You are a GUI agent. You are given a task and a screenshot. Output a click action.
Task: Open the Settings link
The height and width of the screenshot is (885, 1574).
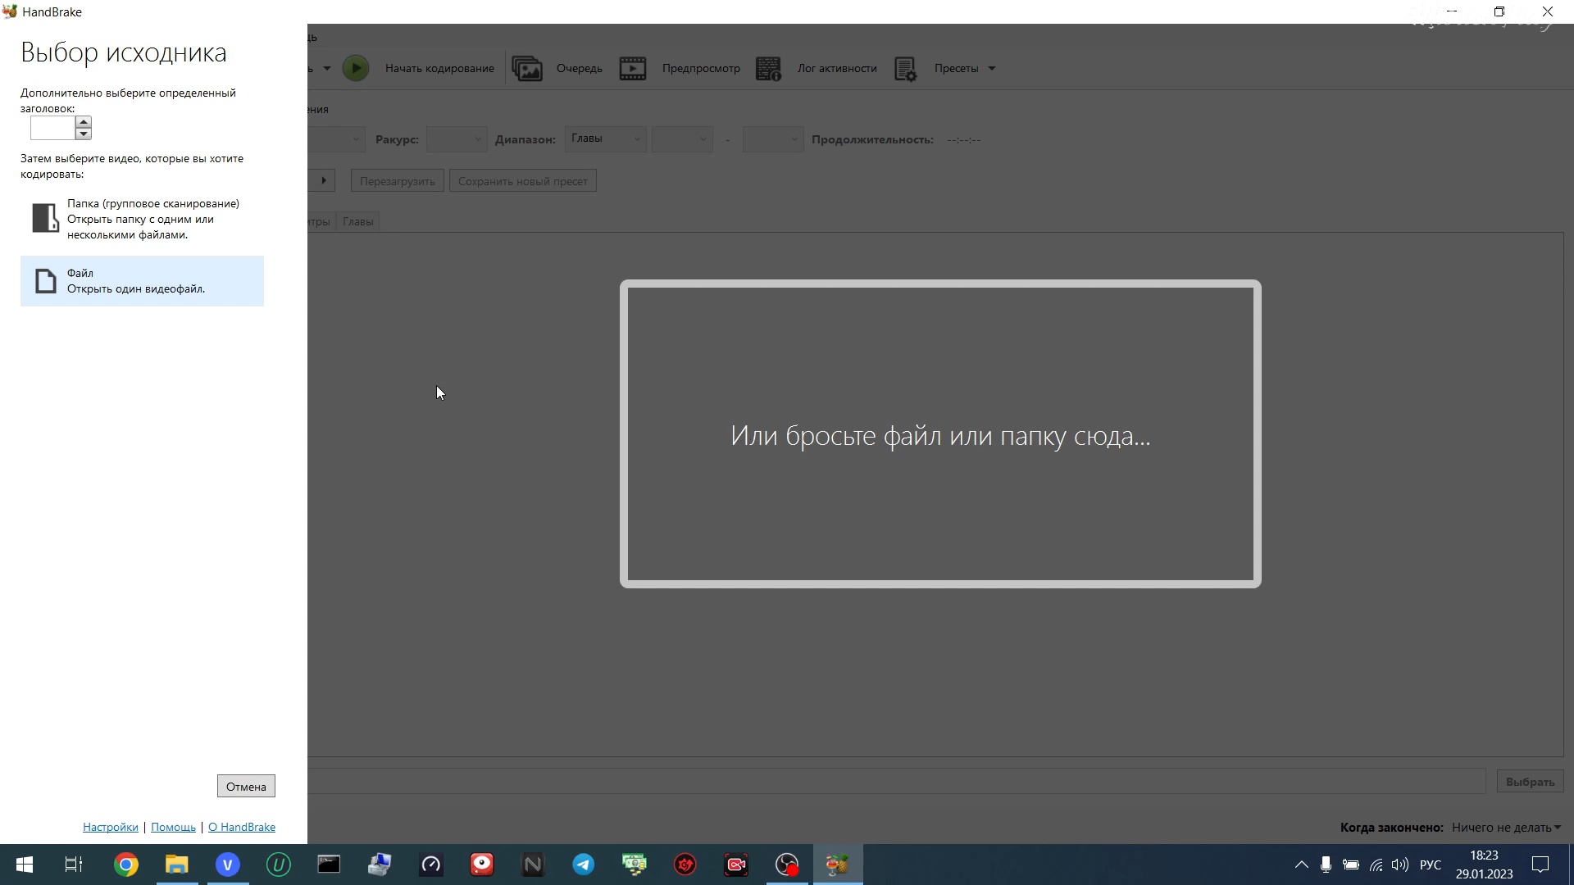pos(111,827)
